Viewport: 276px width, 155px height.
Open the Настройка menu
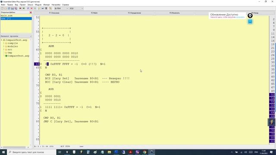click(x=56, y=5)
